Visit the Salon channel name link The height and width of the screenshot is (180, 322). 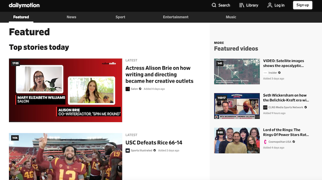click(134, 89)
